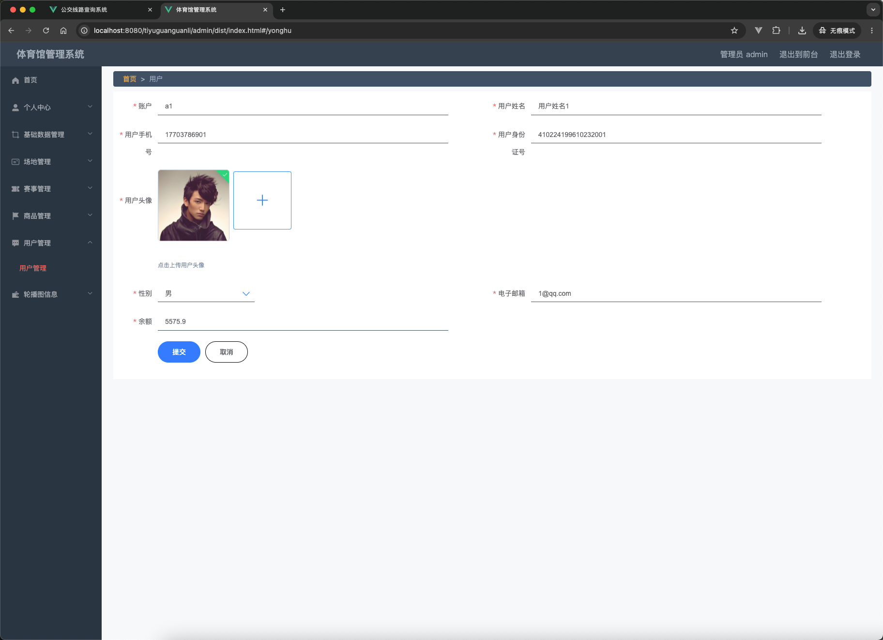This screenshot has width=883, height=640.
Task: Click 退出到前台 in the header
Action: (x=799, y=55)
